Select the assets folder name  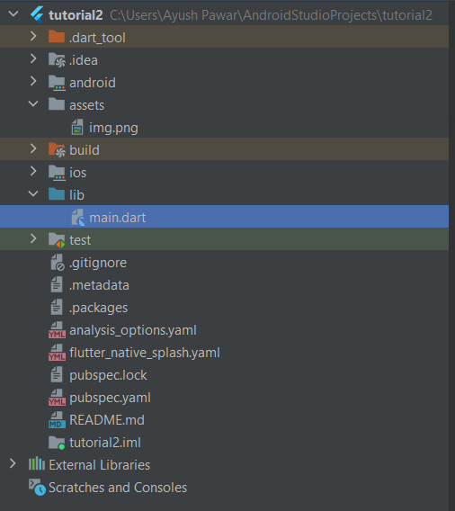point(86,105)
